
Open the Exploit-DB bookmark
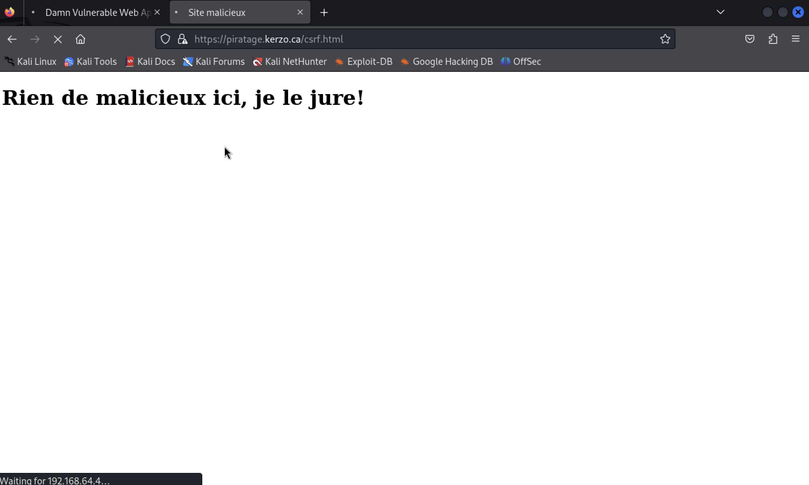click(363, 61)
